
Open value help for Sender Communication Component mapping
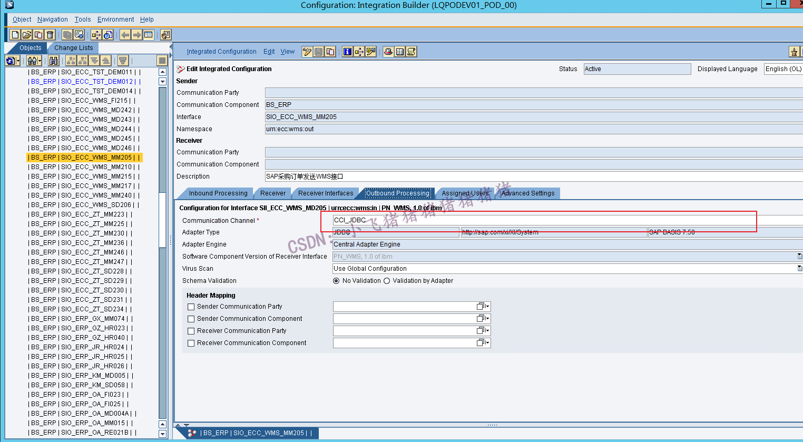(483, 319)
